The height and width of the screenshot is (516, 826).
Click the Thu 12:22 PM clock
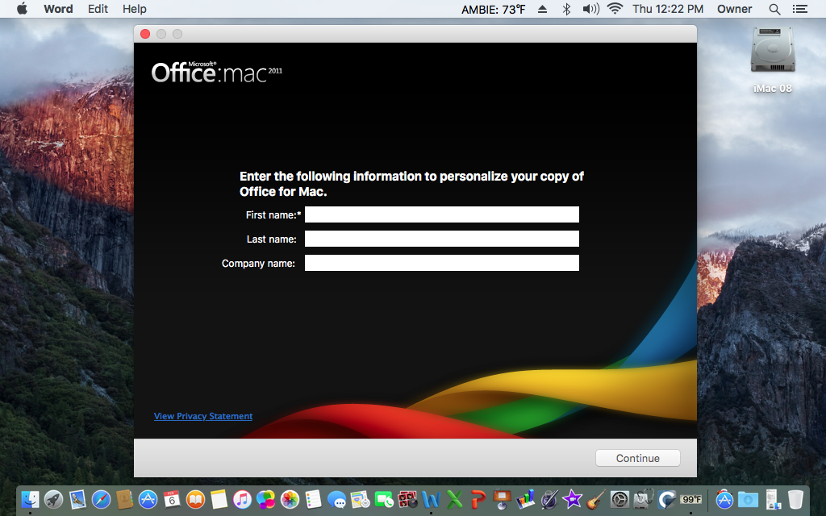668,9
